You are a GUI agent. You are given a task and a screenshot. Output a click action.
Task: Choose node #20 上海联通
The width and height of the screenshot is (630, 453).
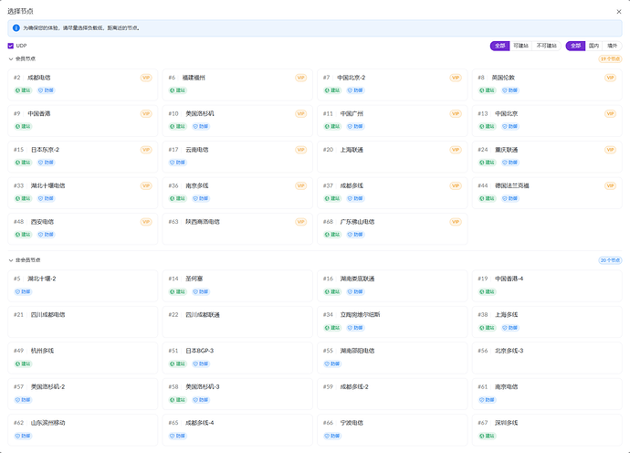click(x=392, y=157)
